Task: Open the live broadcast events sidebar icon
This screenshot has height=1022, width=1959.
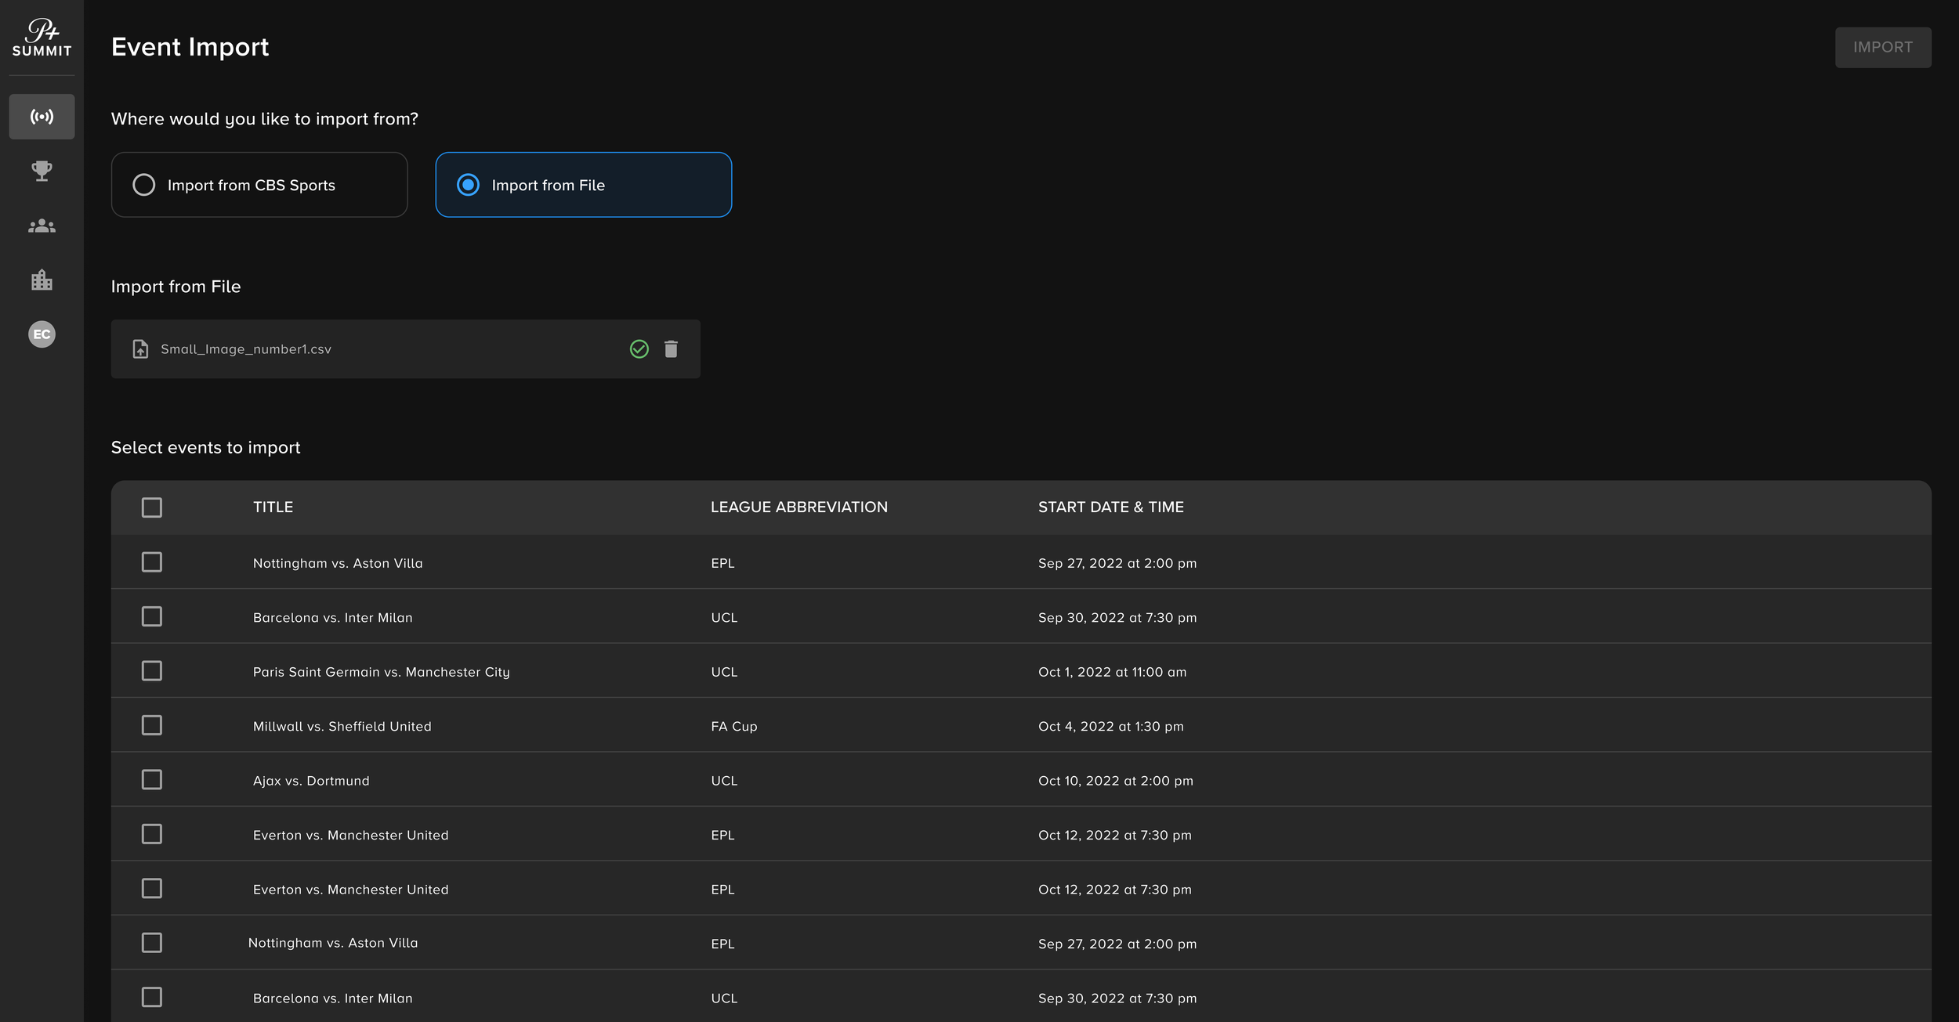Action: click(x=42, y=117)
